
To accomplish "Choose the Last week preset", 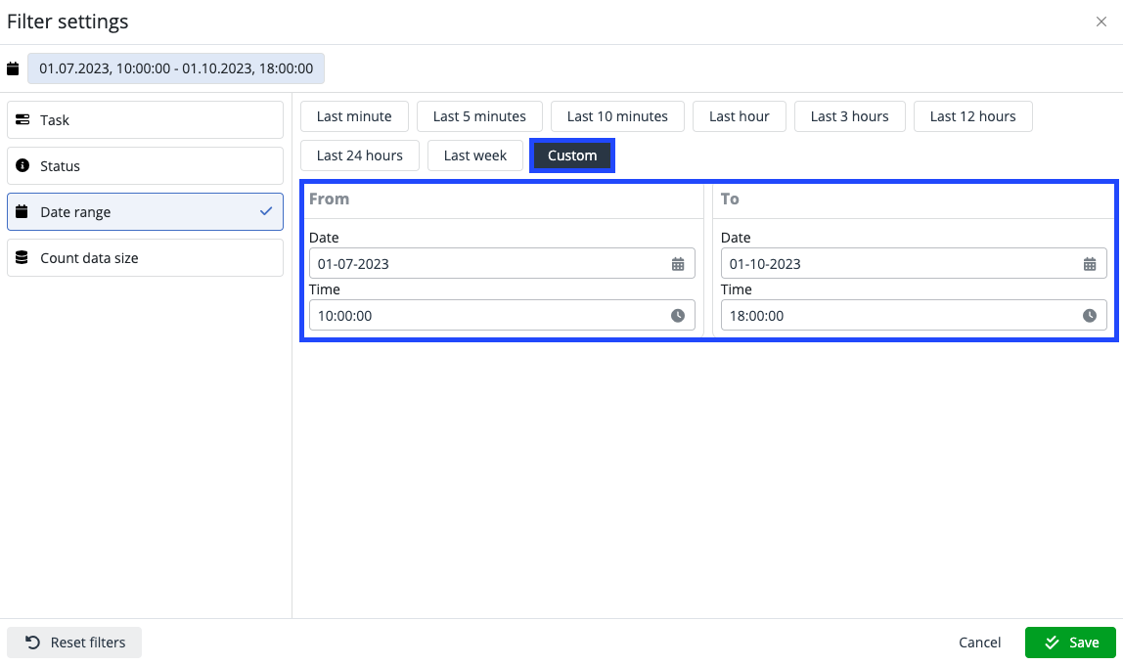I will (x=475, y=155).
